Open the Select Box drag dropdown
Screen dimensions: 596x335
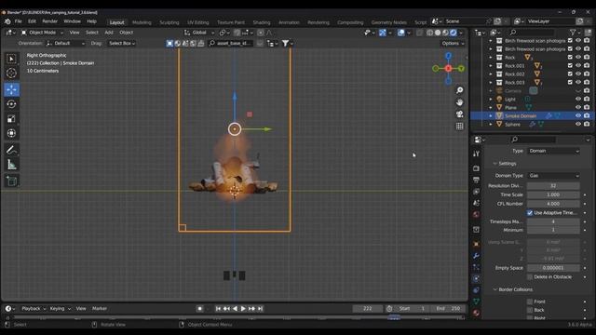point(122,44)
